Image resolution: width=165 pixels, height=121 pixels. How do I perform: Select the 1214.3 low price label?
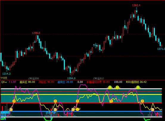click(7, 74)
